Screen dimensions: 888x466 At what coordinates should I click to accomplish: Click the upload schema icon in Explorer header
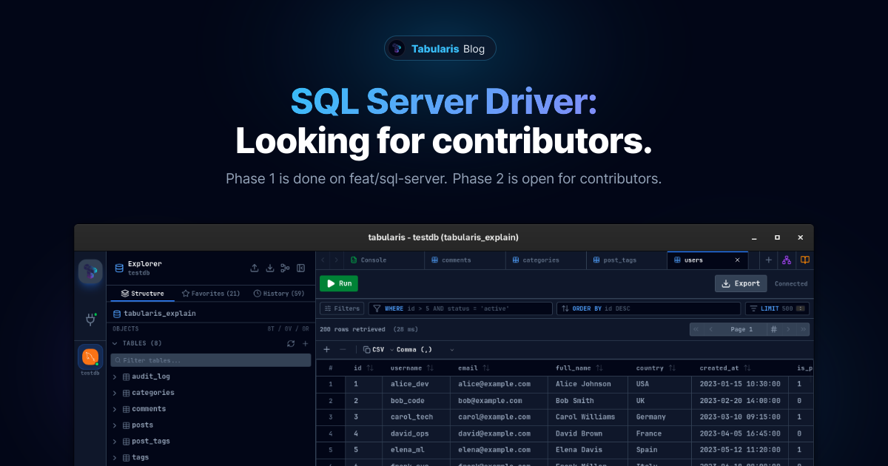pos(255,268)
